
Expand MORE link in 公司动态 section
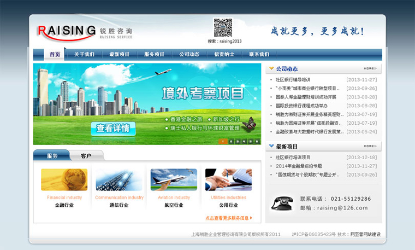[x=370, y=69]
